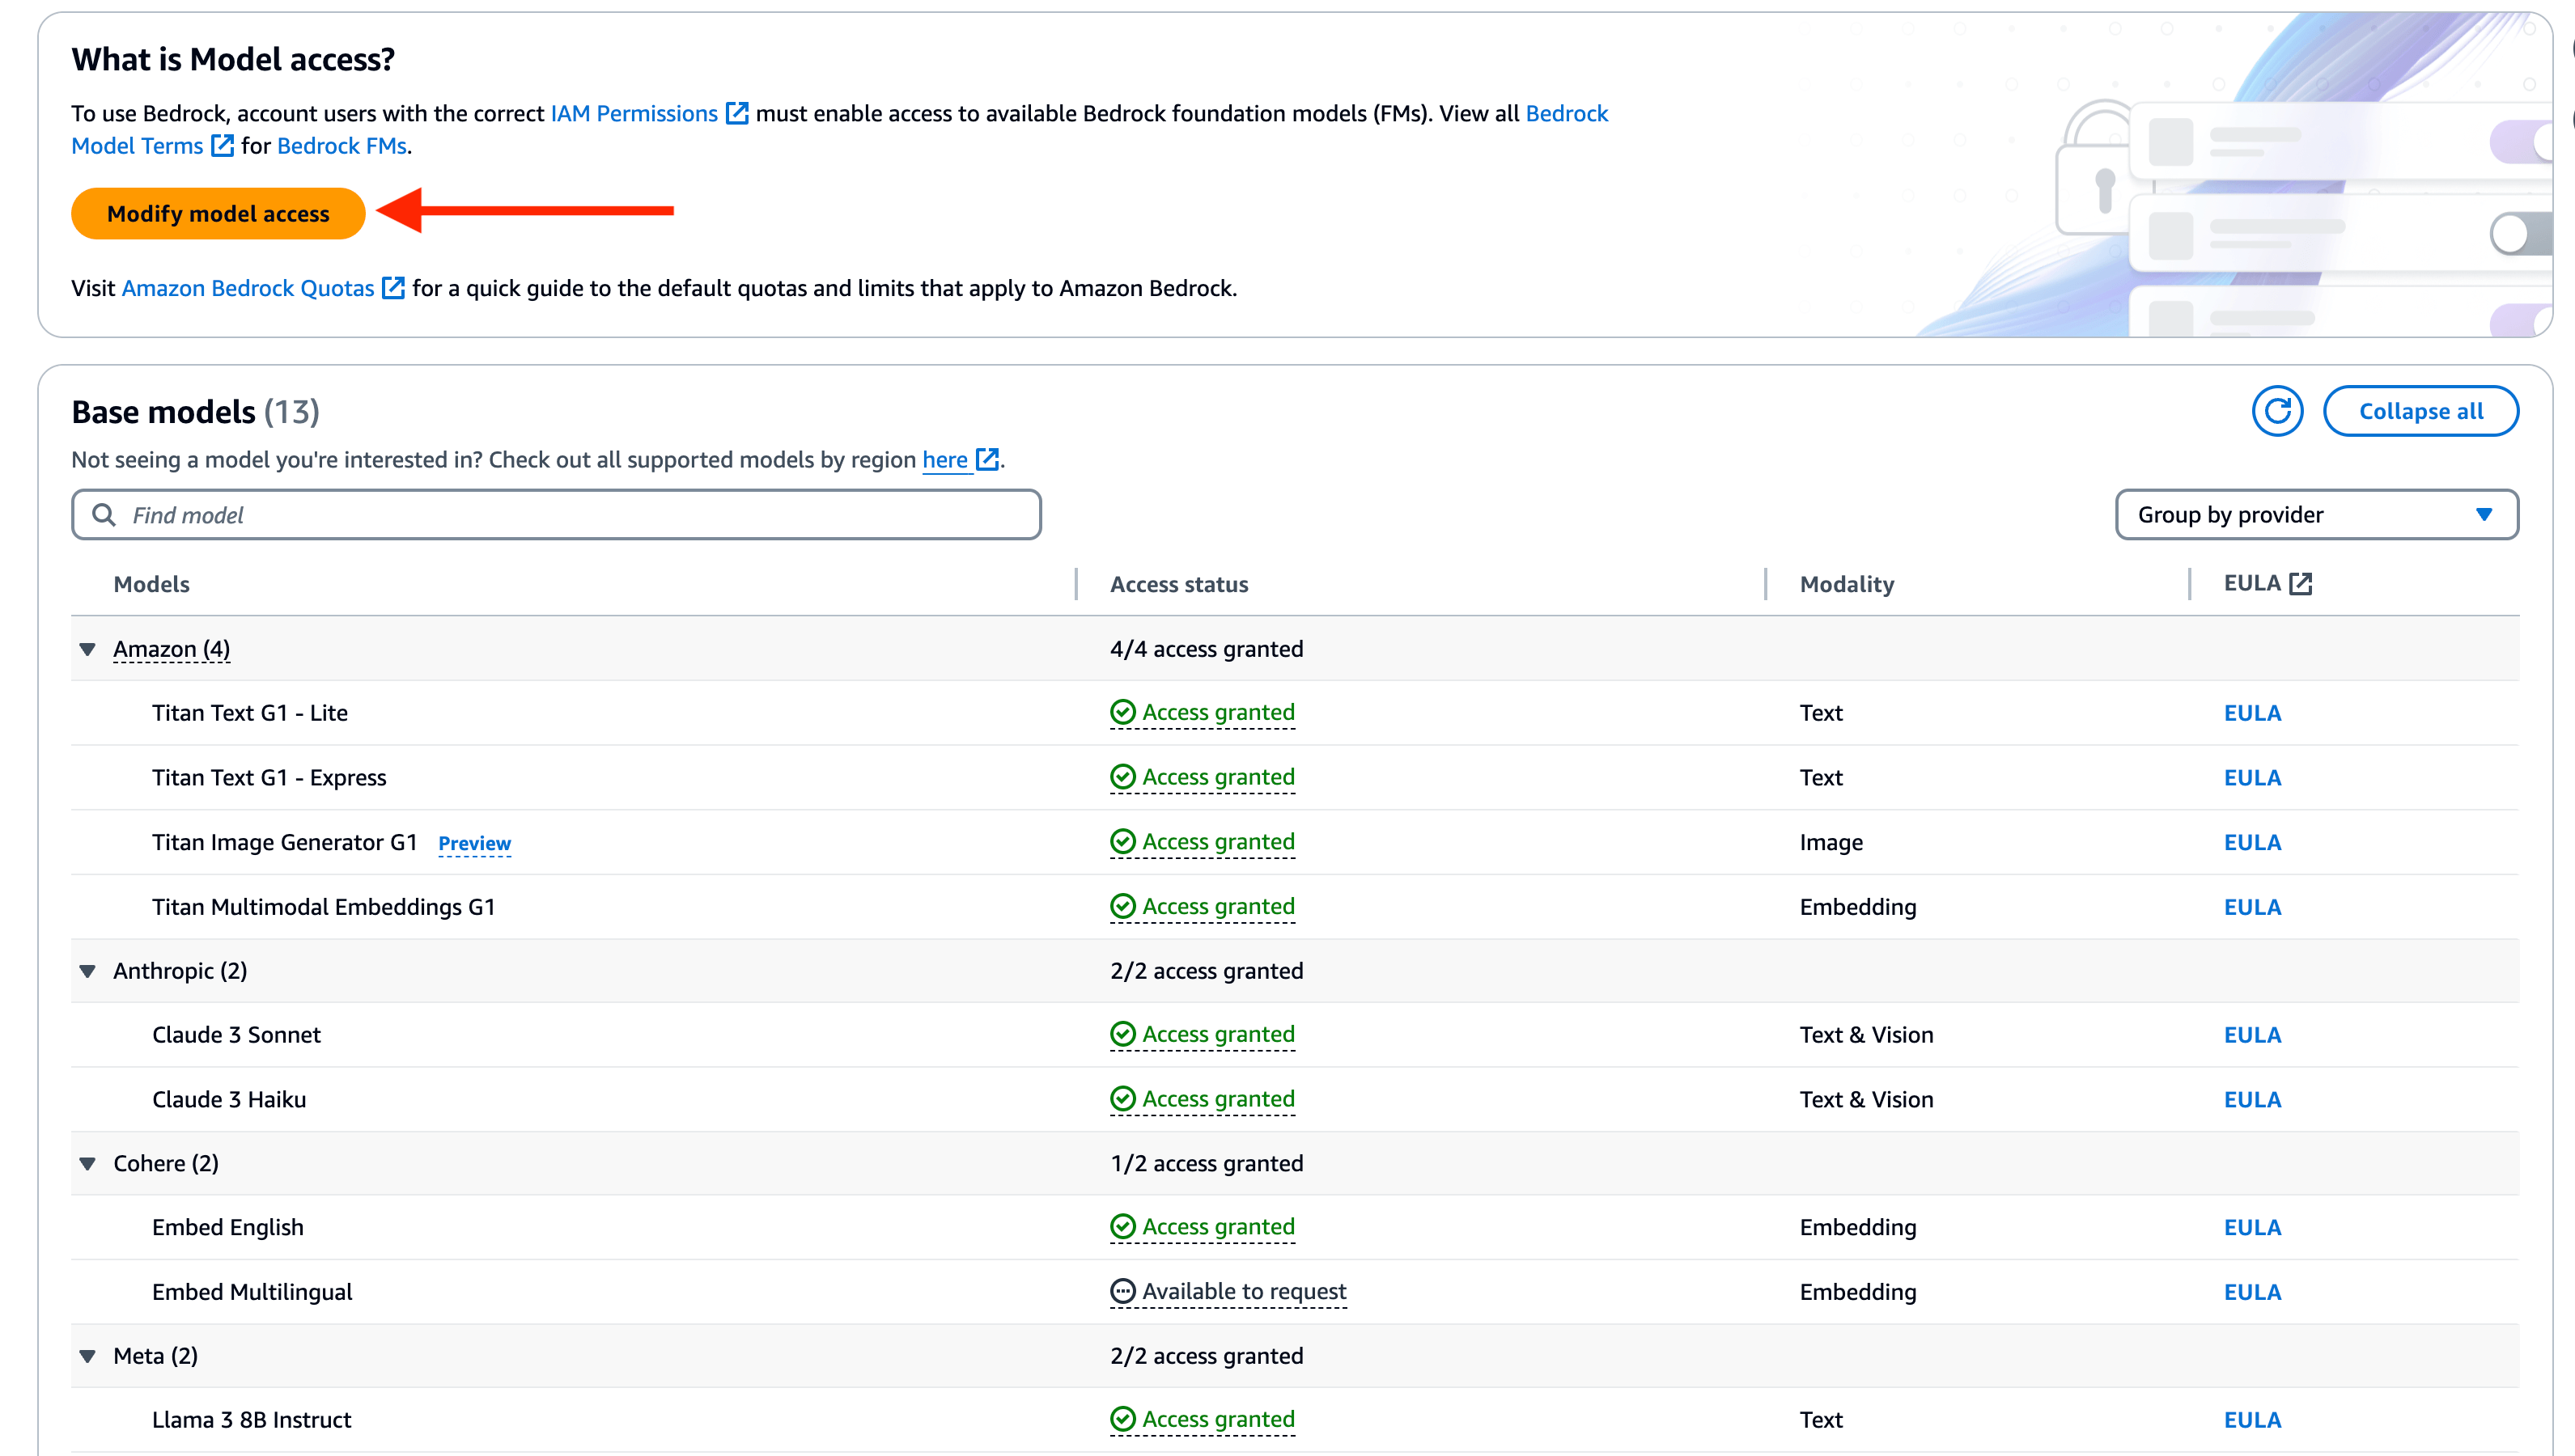Click the external link icon next to EULA header
The image size is (2575, 1456).
coord(2301,583)
